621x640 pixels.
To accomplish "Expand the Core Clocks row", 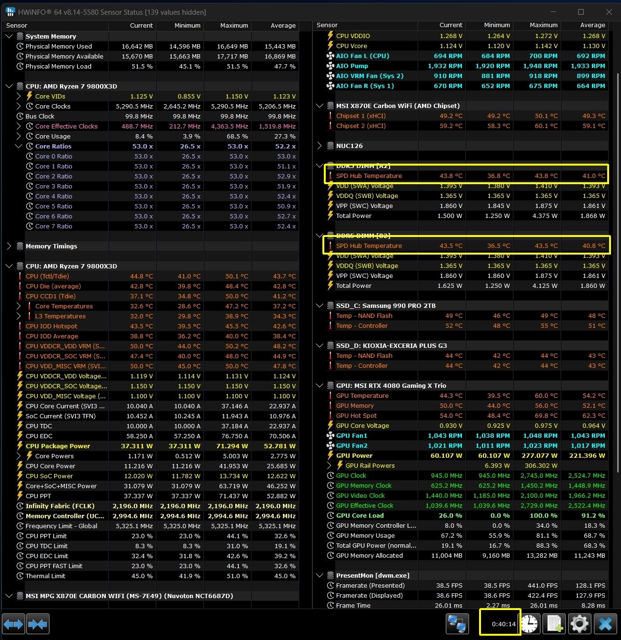I will click(x=19, y=107).
